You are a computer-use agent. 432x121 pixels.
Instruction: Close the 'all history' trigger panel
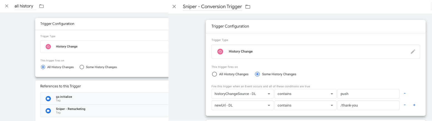tap(7, 6)
